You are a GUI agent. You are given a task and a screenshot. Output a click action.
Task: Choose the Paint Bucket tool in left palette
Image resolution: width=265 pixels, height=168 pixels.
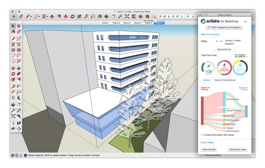pyautogui.click(x=13, y=32)
